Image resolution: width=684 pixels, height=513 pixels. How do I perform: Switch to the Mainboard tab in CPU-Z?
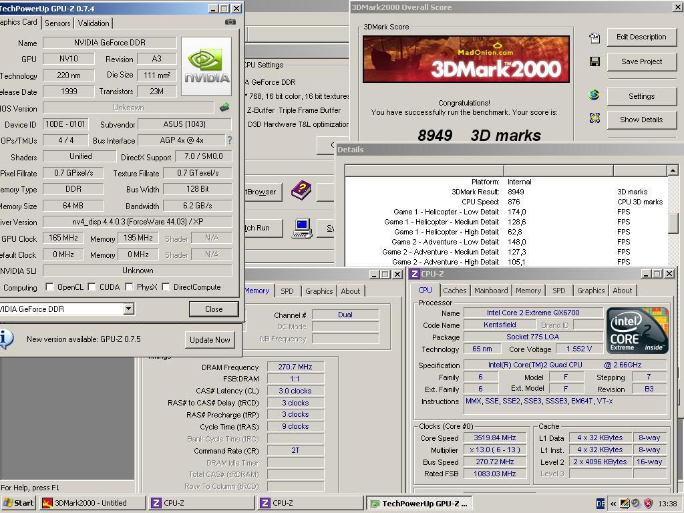click(x=491, y=291)
